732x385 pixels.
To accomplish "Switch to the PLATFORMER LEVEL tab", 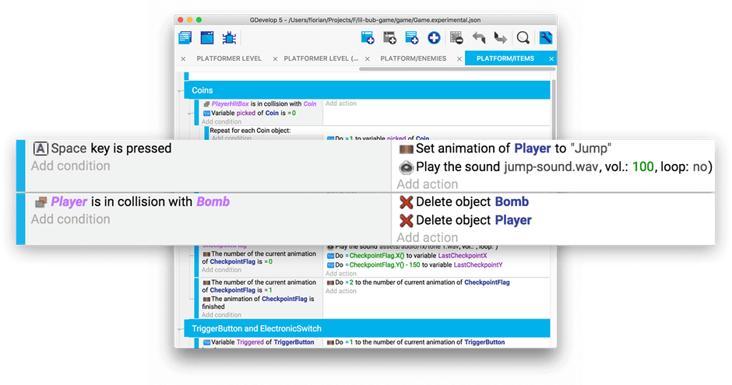I will [229, 58].
